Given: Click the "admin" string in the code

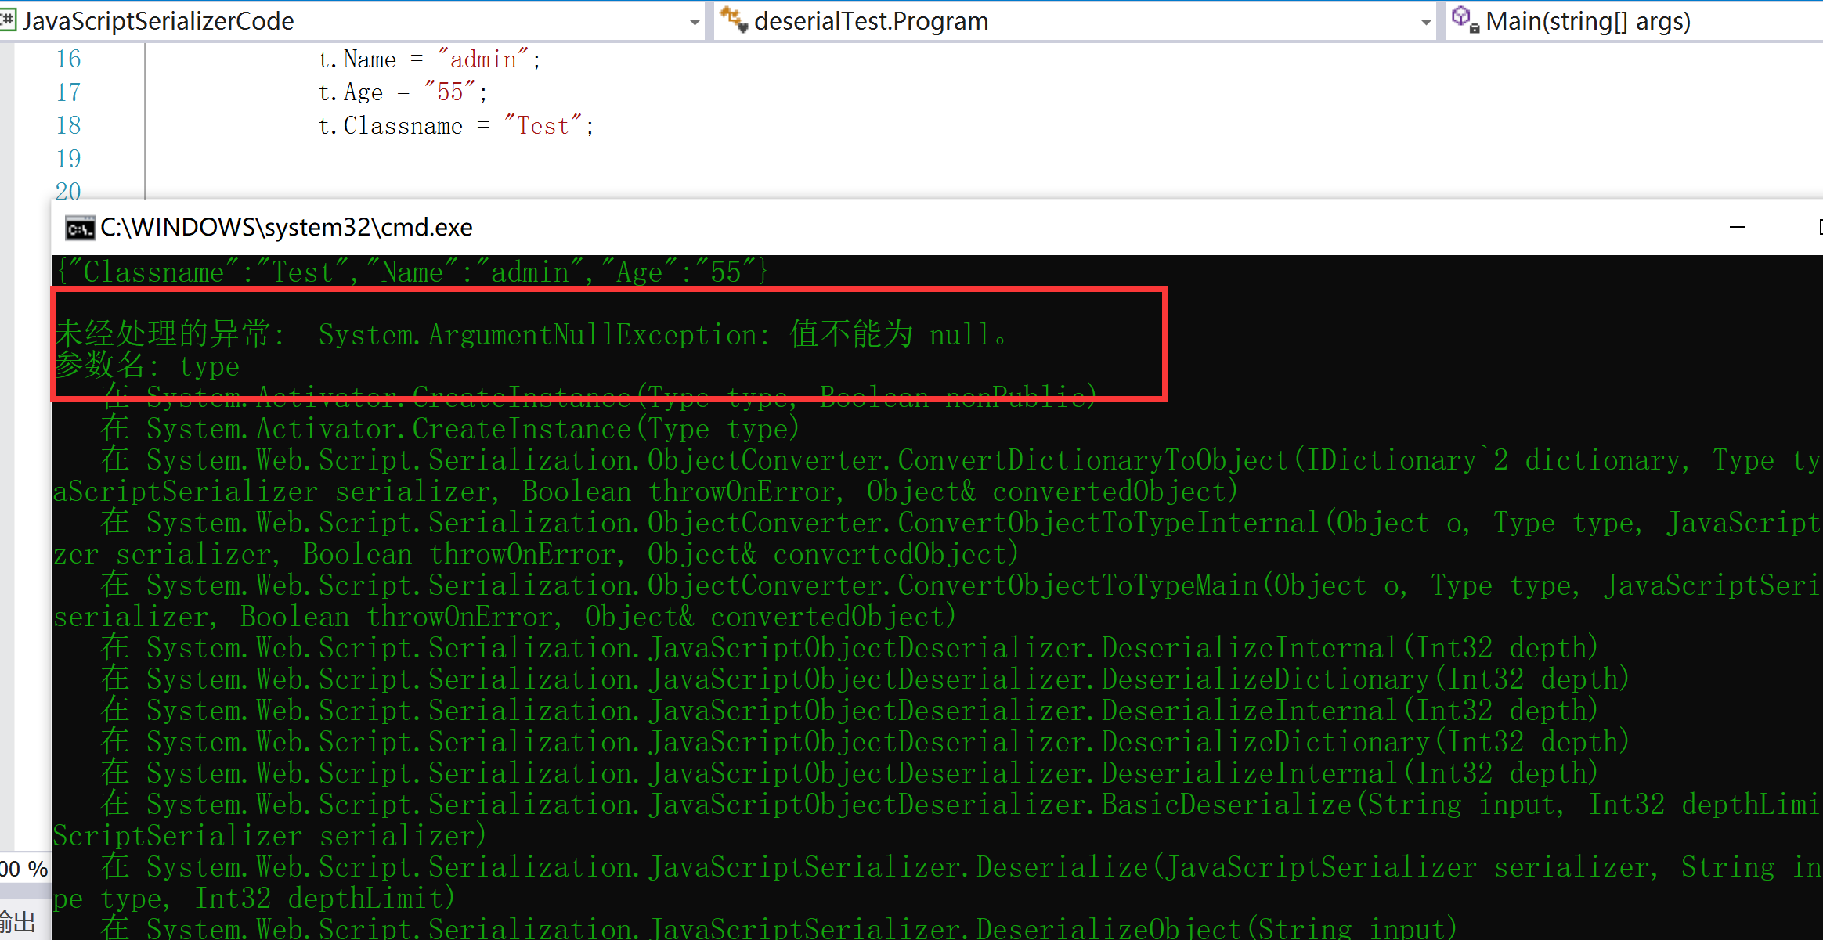Looking at the screenshot, I should (483, 59).
